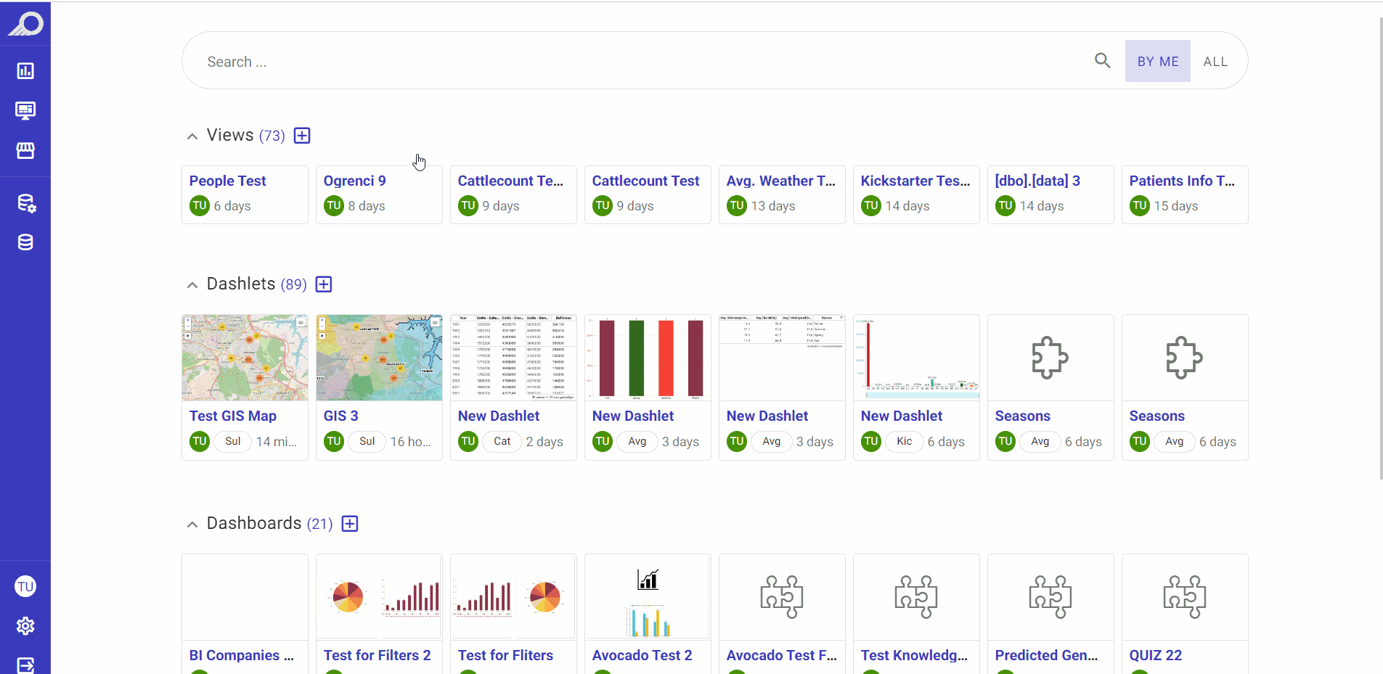
Task: Open the dashboards chart icon in sidebar
Action: click(25, 70)
